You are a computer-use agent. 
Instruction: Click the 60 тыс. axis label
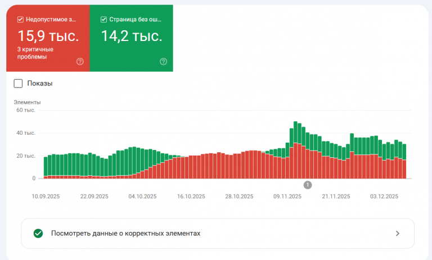(26, 110)
